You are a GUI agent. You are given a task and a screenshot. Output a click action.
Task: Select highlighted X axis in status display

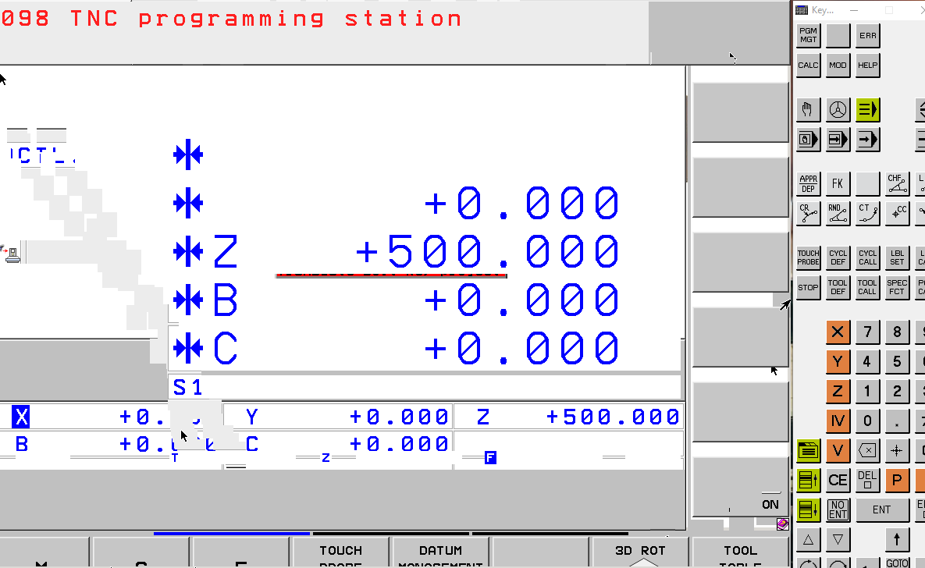21,417
